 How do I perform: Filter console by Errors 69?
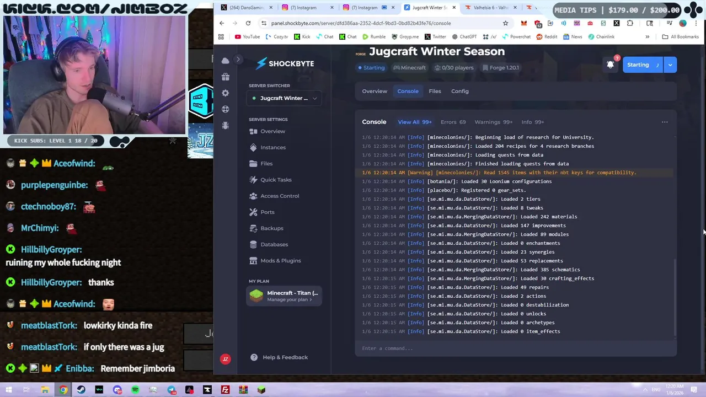(453, 122)
